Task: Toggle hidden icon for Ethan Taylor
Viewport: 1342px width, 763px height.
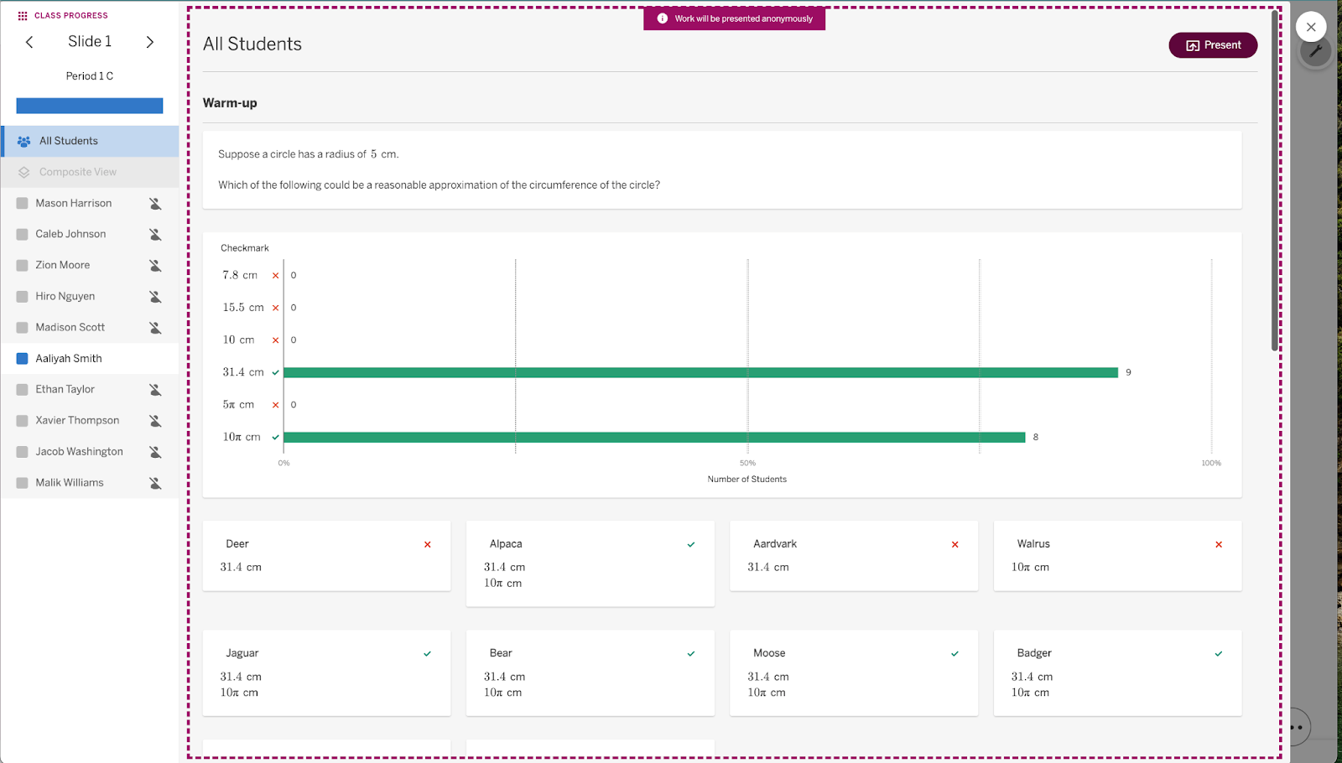Action: 155,390
